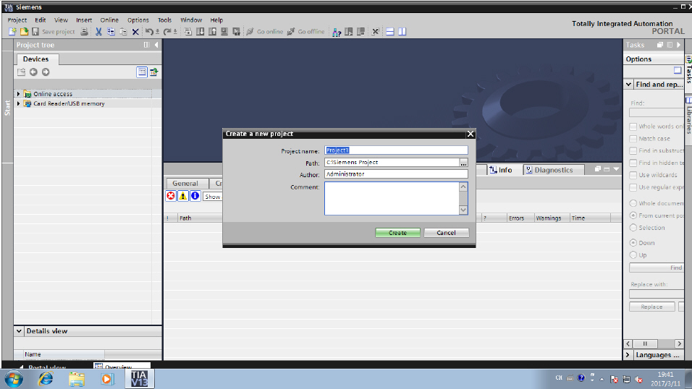This screenshot has height=389, width=692.
Task: Collapse the Project tree with the arrow icon
Action: click(156, 45)
